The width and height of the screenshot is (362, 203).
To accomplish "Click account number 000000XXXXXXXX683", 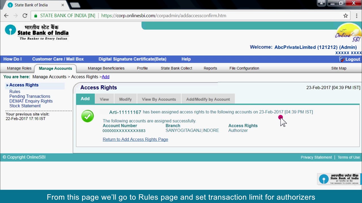I will 124,131.
